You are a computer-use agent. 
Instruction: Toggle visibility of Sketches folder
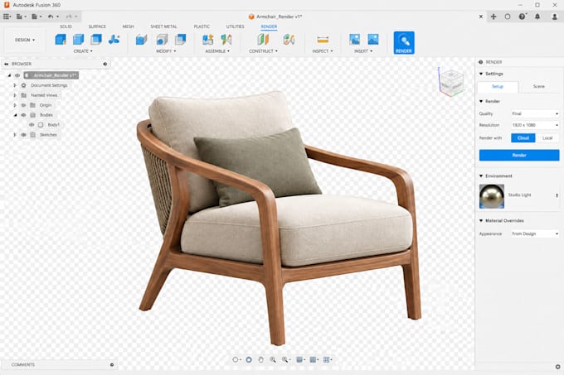click(x=23, y=135)
